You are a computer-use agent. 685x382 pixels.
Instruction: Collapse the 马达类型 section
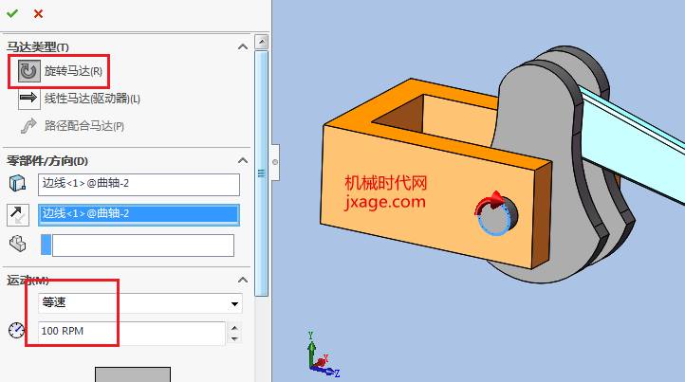[242, 46]
